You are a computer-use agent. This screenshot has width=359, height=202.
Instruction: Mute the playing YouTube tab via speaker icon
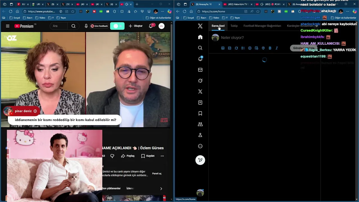[x=127, y=4]
